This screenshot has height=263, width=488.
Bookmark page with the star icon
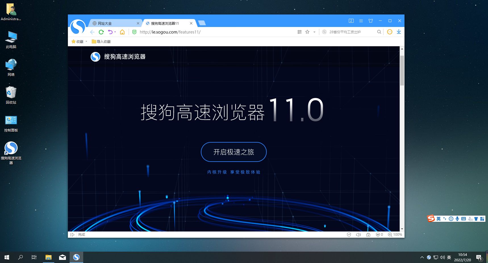[307, 32]
